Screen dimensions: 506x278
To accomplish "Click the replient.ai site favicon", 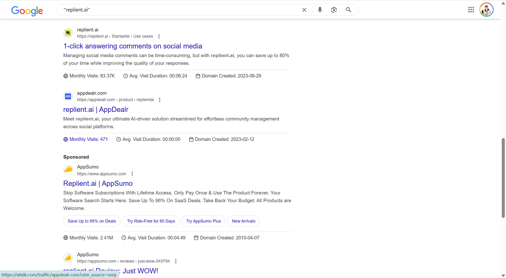I will pos(68,33).
